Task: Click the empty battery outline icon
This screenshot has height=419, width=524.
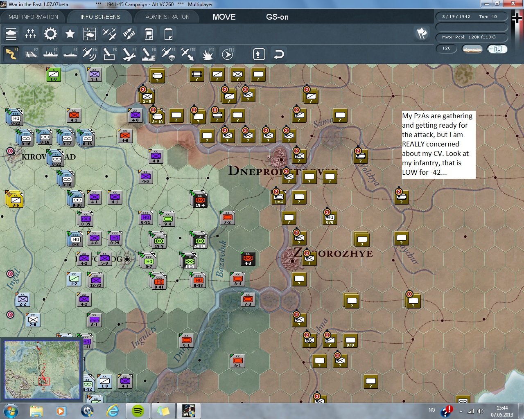Action: pyautogui.click(x=168, y=34)
